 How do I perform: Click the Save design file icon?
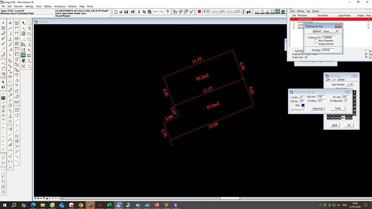tap(126, 12)
